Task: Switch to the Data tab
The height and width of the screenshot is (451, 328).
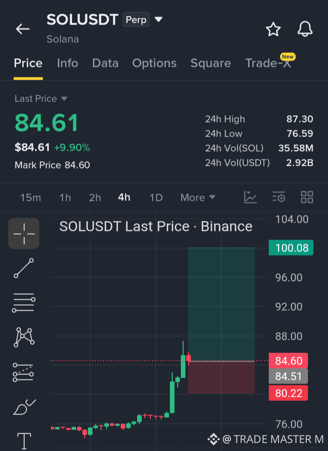Action: coord(105,63)
